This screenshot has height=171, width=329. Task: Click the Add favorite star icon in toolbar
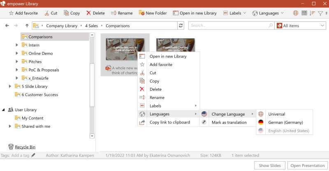tap(11, 13)
